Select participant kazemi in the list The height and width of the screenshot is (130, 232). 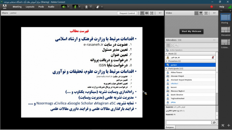190,87
